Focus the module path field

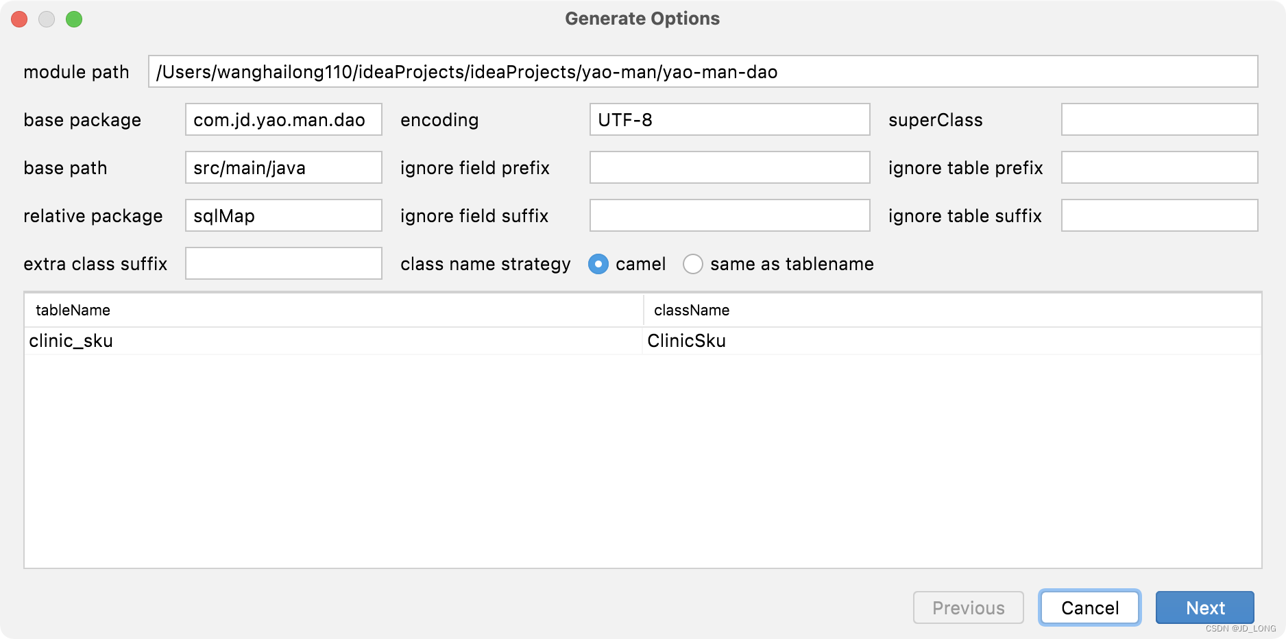pos(703,71)
